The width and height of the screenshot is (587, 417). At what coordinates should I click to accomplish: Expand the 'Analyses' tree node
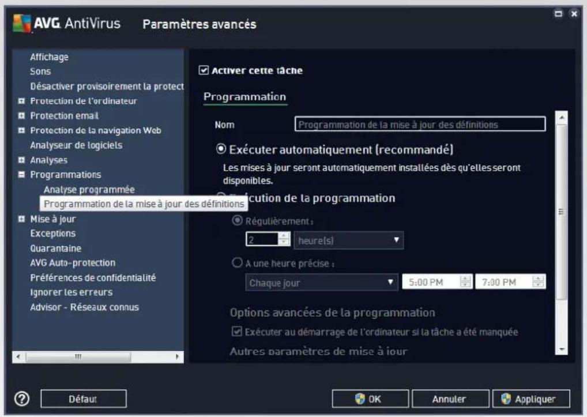pyautogui.click(x=22, y=160)
